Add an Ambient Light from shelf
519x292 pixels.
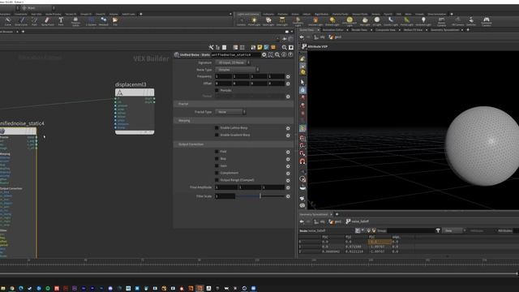click(423, 22)
